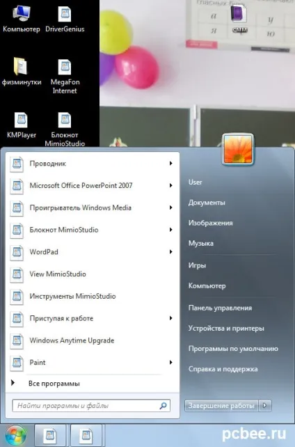Expand the Проводник jump list arrow
The height and width of the screenshot is (447, 295).
(x=171, y=164)
